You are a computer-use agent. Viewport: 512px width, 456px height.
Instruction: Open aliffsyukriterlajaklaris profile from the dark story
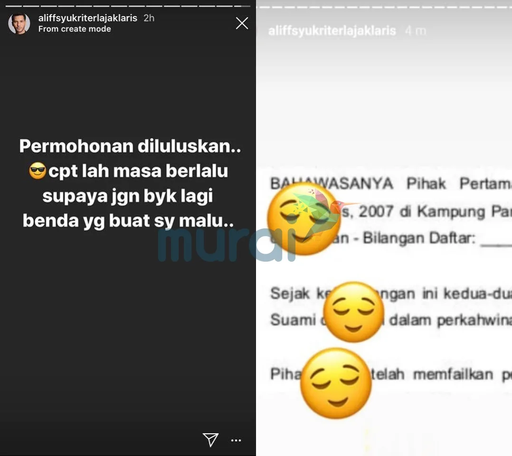88,18
